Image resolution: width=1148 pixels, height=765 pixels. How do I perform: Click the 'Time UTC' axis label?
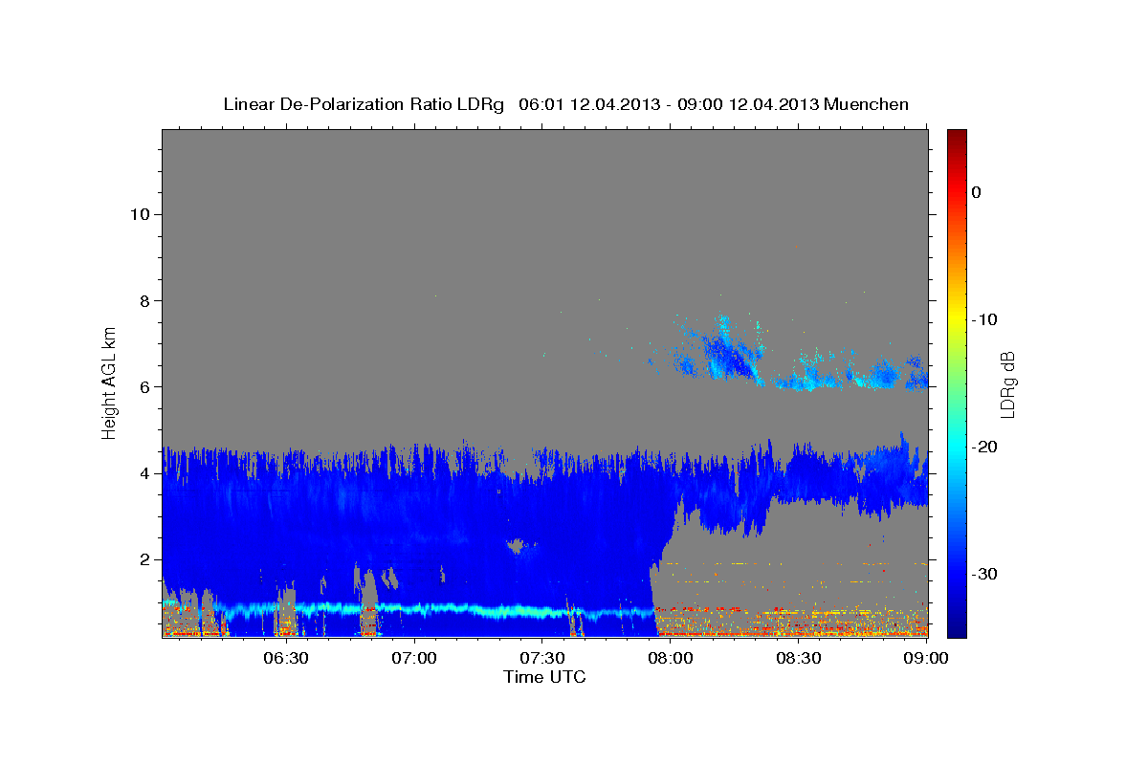click(544, 677)
